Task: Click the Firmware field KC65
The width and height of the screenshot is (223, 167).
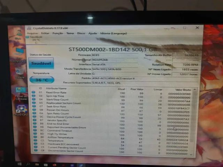Action: pos(115,55)
